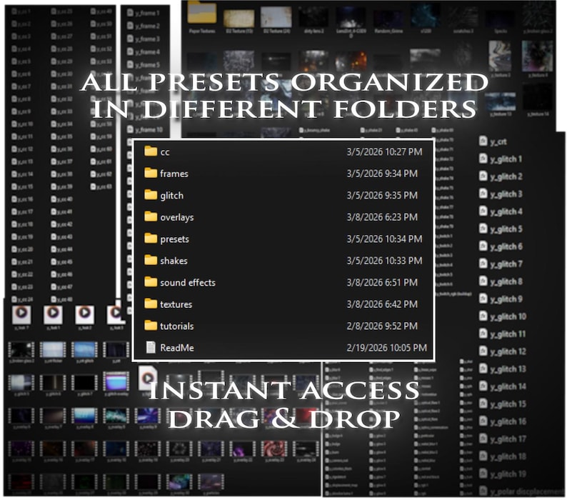567x500 pixels.
Task: Select the 'y_glitch 6' file name
Action: coord(506,247)
